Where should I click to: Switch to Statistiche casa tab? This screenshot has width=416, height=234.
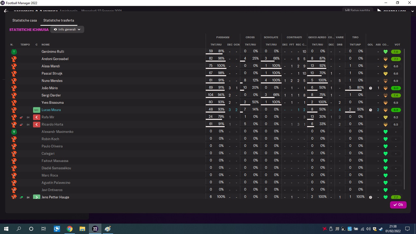25,20
